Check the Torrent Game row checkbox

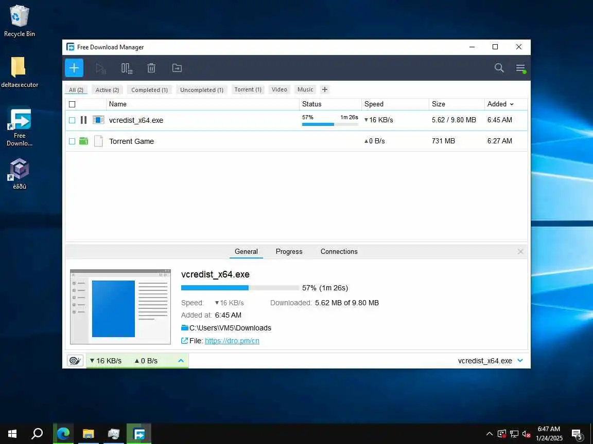pos(72,141)
